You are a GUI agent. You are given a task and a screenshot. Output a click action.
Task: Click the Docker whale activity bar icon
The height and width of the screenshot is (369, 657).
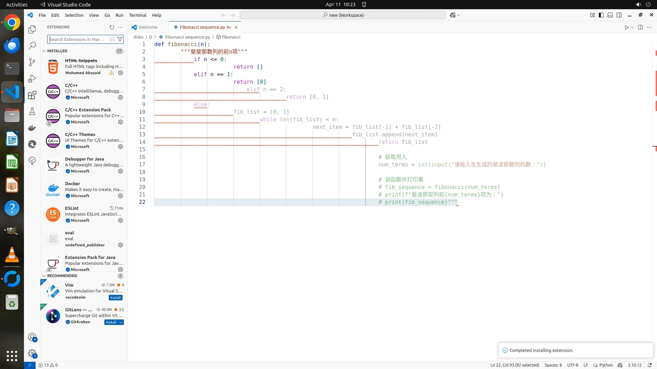[32, 128]
